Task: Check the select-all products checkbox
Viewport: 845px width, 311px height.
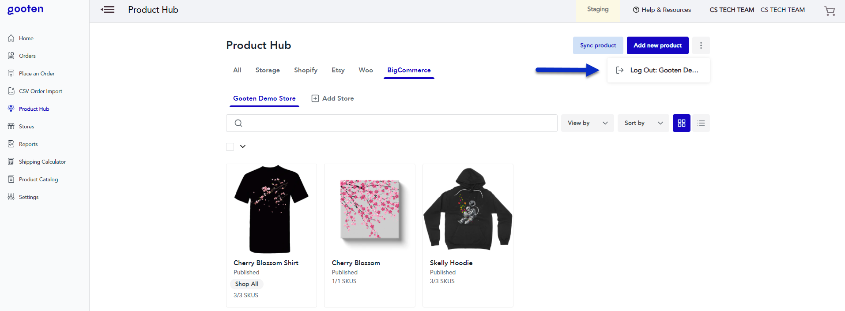Action: pyautogui.click(x=230, y=146)
